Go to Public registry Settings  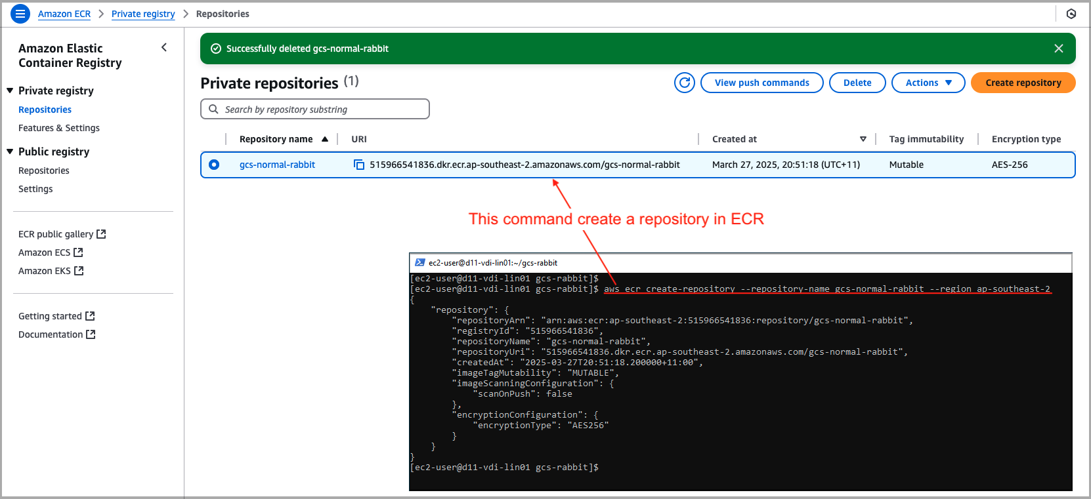click(x=35, y=189)
